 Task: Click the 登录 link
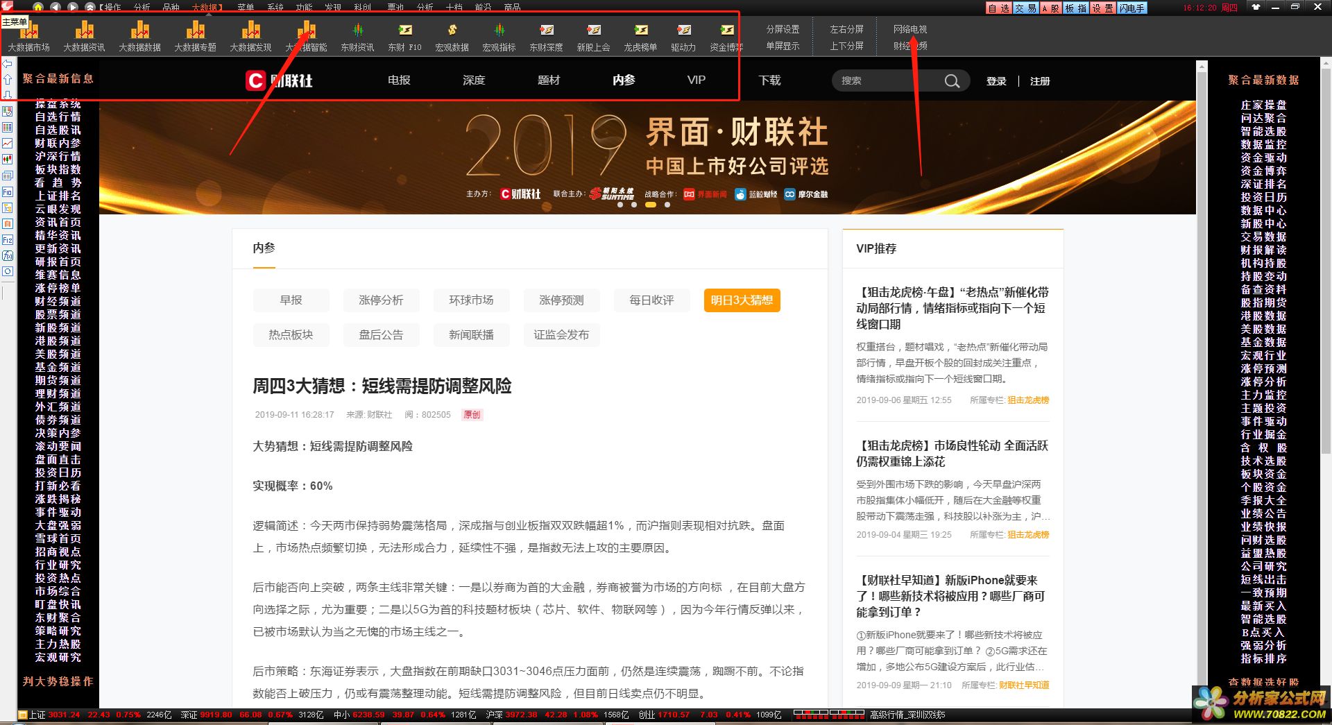[996, 81]
